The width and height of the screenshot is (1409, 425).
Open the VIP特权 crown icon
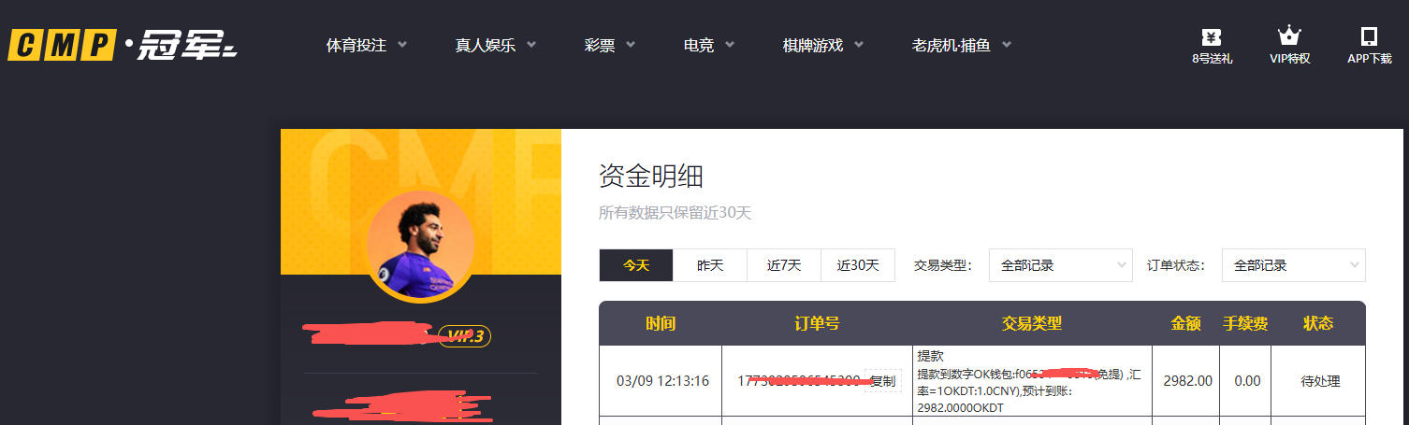1289,37
